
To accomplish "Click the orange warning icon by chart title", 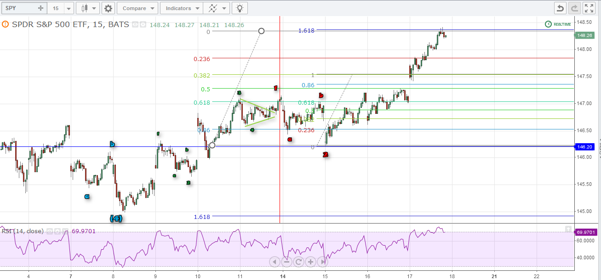I will pyautogui.click(x=5, y=24).
